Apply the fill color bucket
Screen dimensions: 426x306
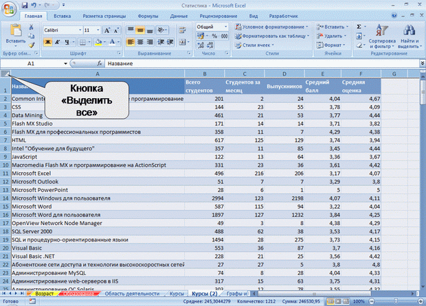(x=98, y=42)
